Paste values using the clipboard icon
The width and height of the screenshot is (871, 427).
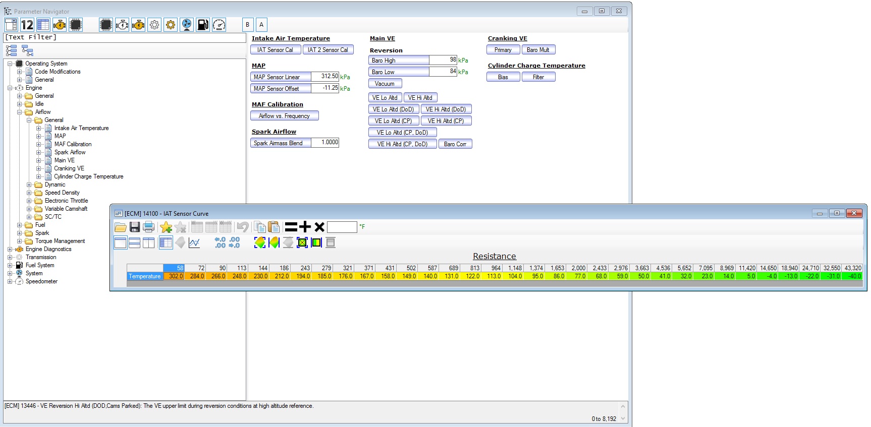[274, 227]
